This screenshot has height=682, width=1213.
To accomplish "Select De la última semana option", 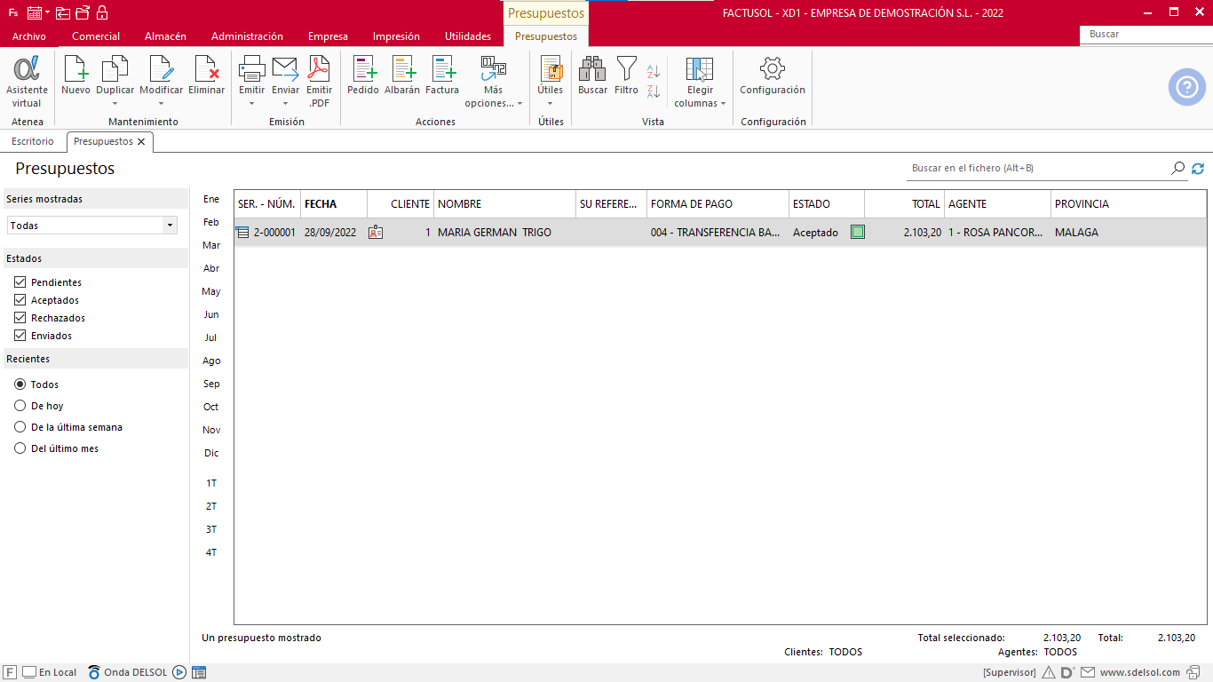I will pos(20,427).
